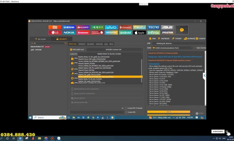234x141 pixels.
Task: Choose Xiaomi_Poco_C61.bin from the list
Action: tap(86, 70)
